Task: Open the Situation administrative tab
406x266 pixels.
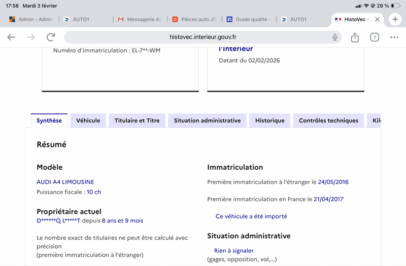Action: pos(207,121)
